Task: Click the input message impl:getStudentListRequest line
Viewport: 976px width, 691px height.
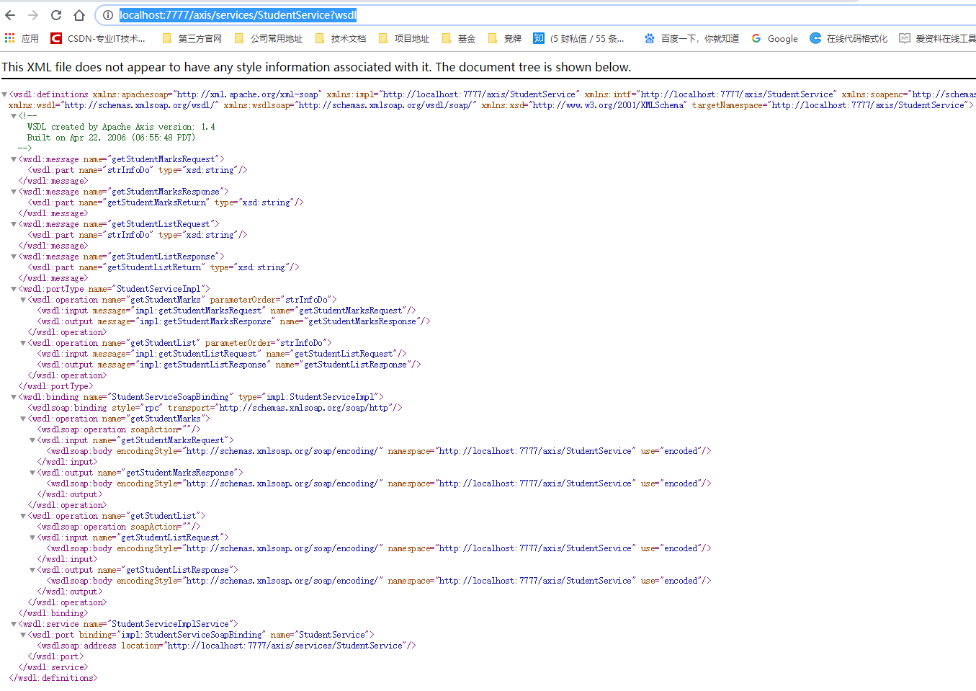Action: 222,354
